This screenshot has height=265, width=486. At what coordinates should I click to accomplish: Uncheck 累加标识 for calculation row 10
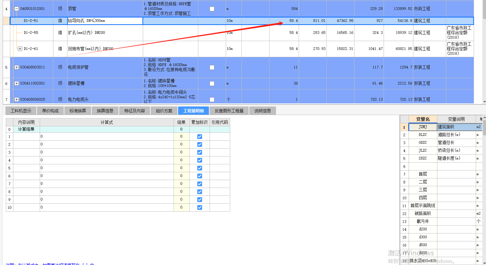point(200,207)
